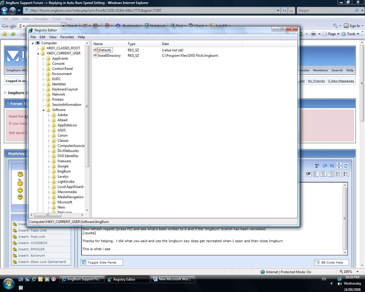Image resolution: width=365 pixels, height=292 pixels.
Task: Click into the Google search box
Action: (325, 11)
